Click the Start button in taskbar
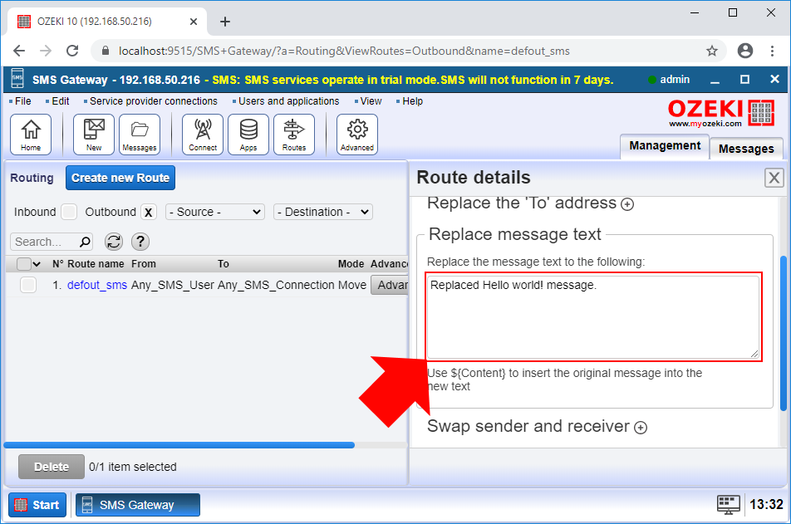Image resolution: width=791 pixels, height=524 pixels. [x=37, y=505]
